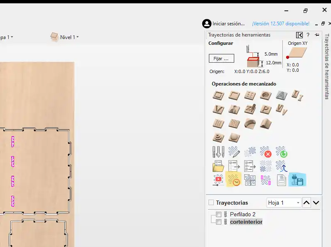Open the ¡Versión 12.507 disponible! link
Image resolution: width=331 pixels, height=247 pixels.
click(x=281, y=24)
